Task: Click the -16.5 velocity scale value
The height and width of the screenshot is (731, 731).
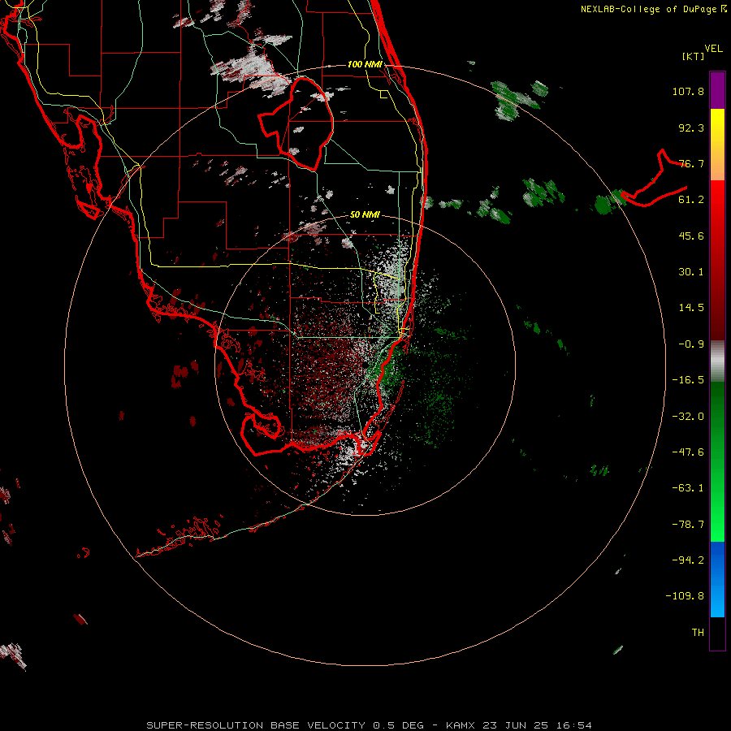Action: tap(688, 380)
